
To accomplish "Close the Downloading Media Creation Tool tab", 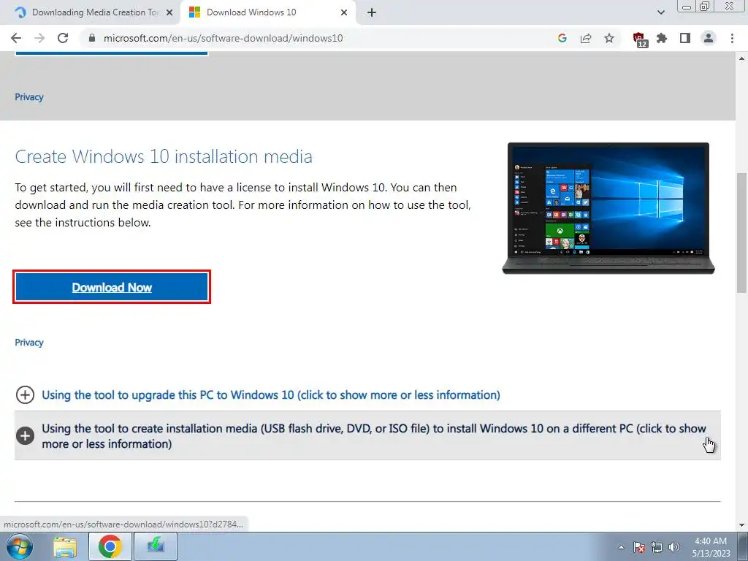I will [x=169, y=12].
